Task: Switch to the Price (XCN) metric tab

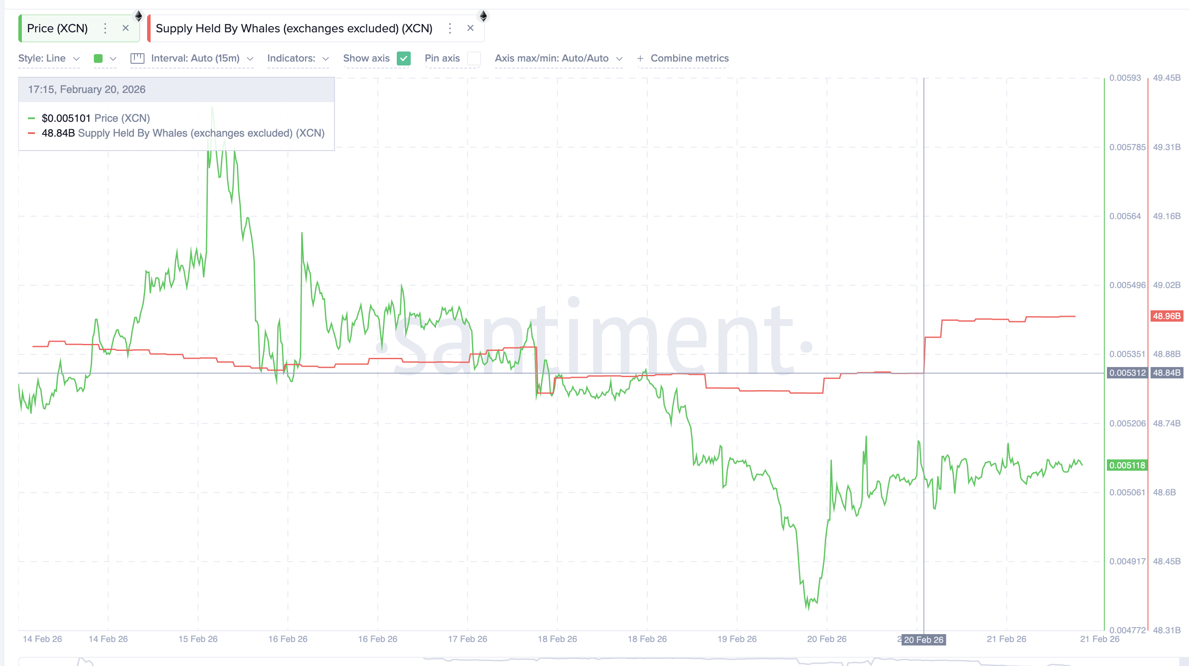Action: tap(58, 28)
